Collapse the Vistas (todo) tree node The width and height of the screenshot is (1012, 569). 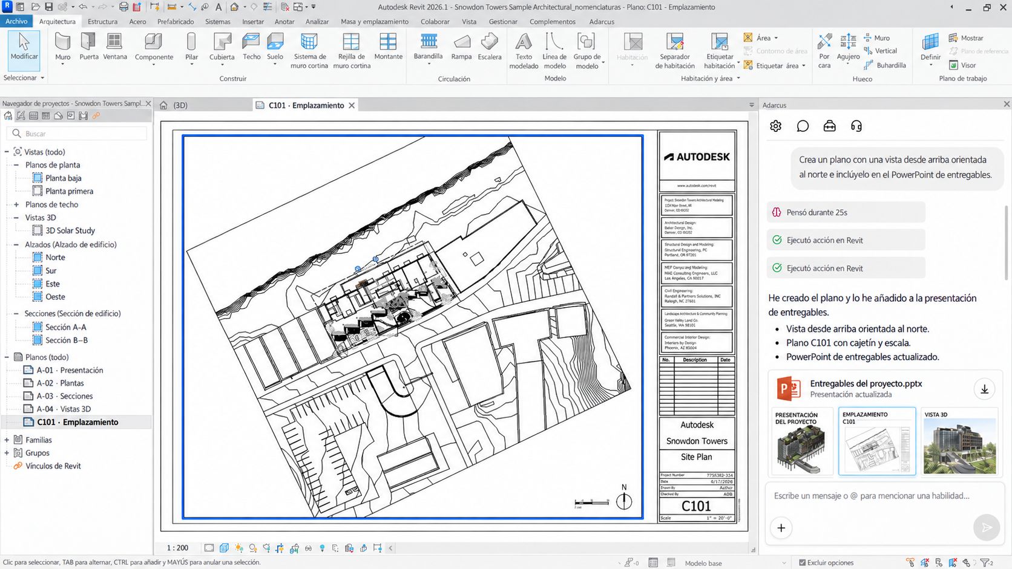pos(7,152)
